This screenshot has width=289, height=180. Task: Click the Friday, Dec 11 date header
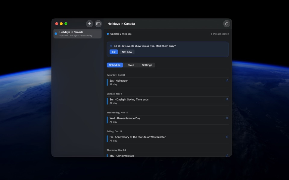pos(114,131)
